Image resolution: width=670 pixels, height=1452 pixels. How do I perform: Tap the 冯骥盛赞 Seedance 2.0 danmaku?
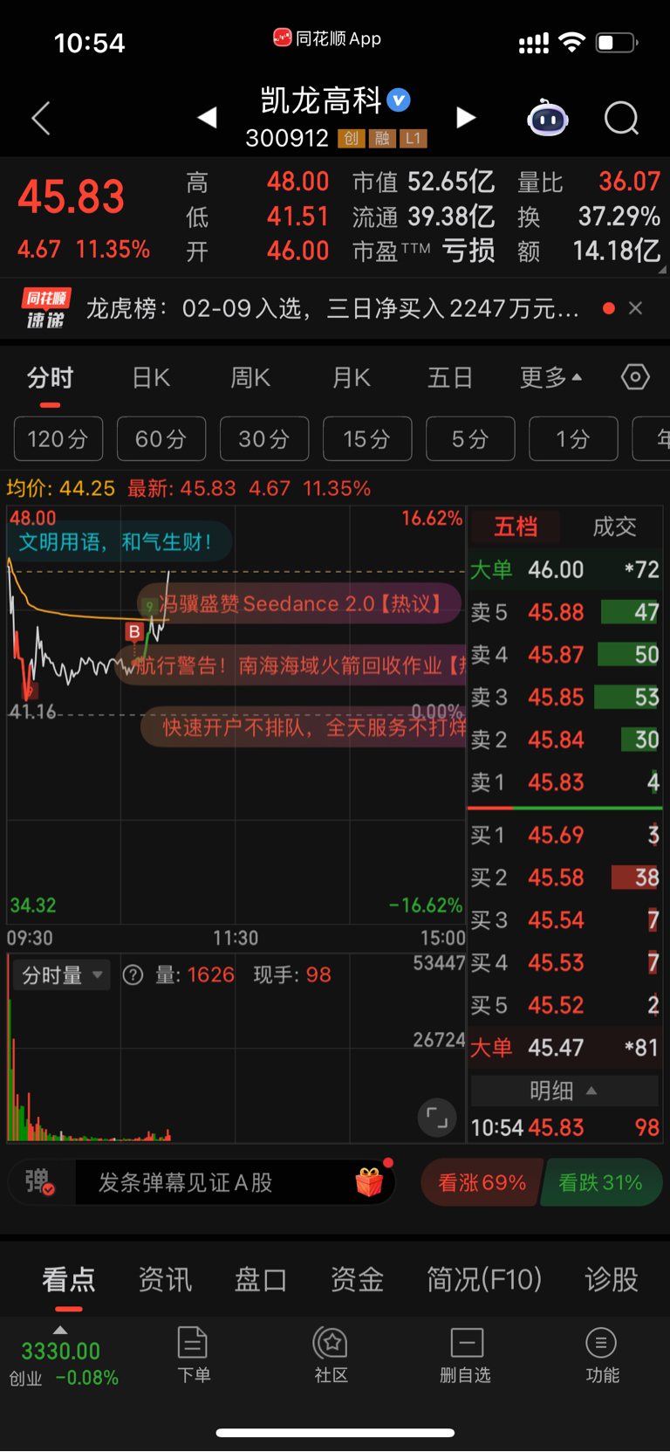coord(299,603)
